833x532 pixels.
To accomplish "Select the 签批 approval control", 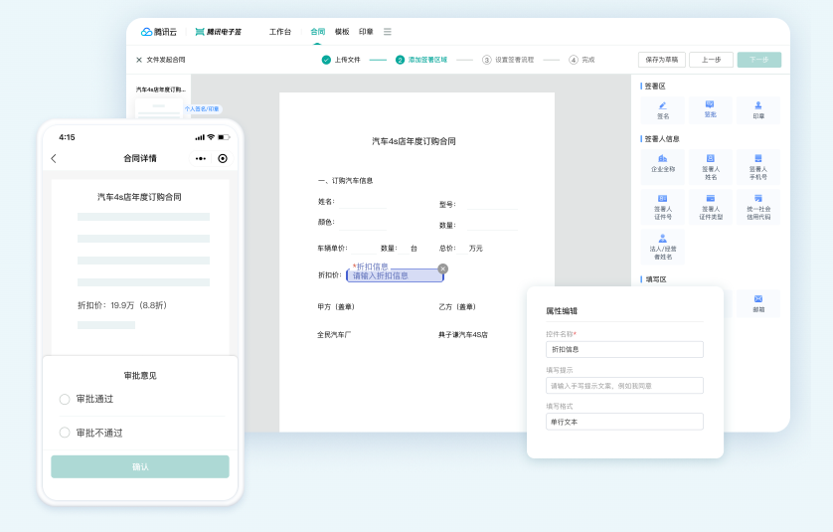I will [x=710, y=109].
